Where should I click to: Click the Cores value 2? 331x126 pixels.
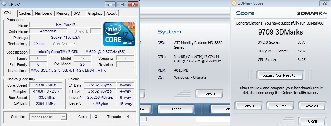96,116
